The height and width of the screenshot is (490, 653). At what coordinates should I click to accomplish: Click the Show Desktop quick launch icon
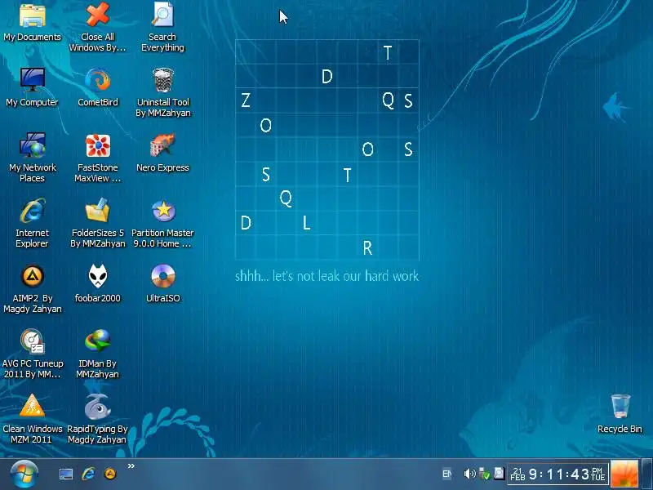coord(66,474)
